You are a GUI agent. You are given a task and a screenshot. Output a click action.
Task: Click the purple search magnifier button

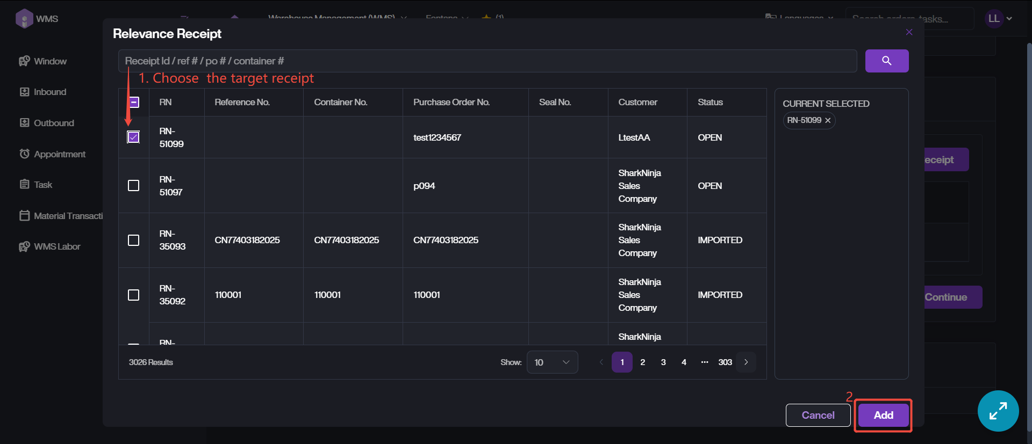(x=886, y=61)
